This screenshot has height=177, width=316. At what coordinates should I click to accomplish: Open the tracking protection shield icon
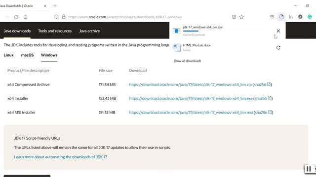(x=56, y=17)
